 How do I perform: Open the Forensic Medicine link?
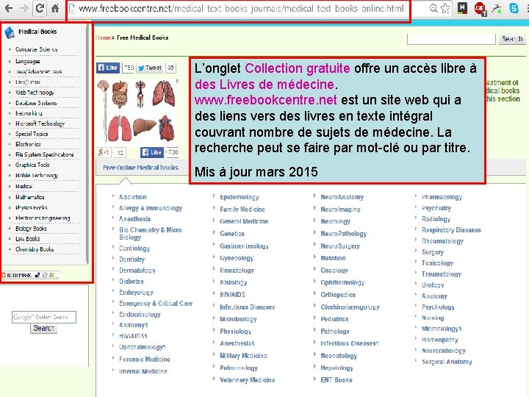coord(145,360)
